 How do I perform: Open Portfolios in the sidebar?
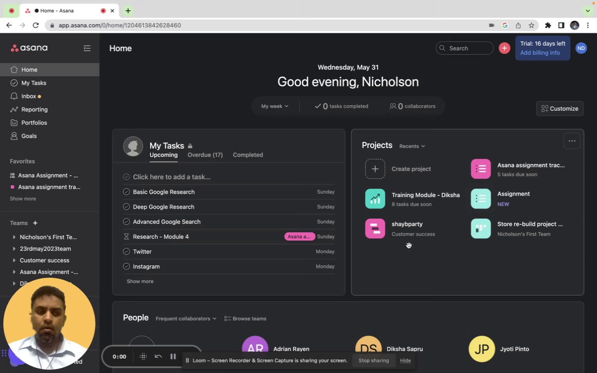[50, 123]
